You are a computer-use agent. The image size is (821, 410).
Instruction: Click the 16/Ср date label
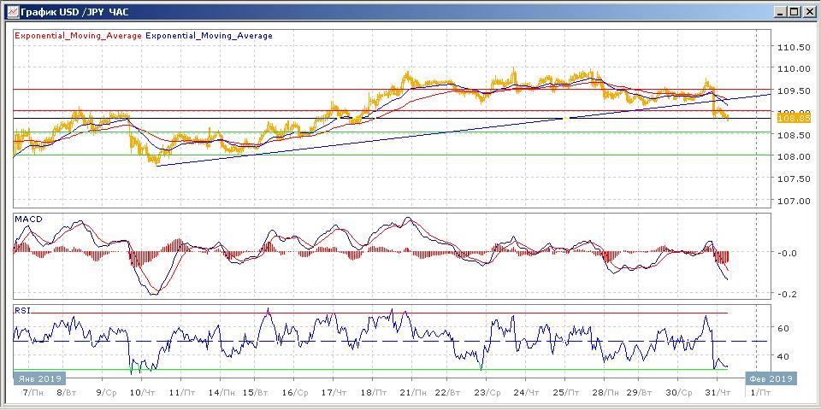296,393
